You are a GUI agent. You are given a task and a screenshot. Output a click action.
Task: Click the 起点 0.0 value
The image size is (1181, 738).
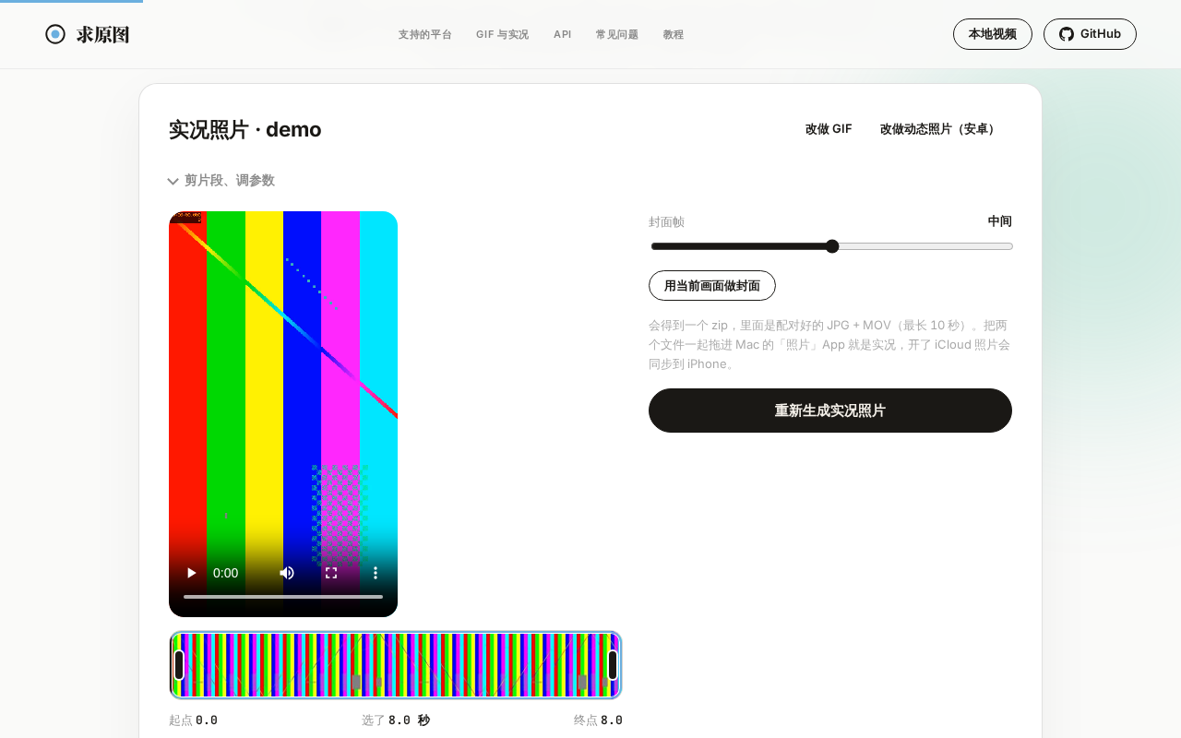pos(207,720)
